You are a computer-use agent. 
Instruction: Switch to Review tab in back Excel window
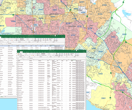coord(16,37)
